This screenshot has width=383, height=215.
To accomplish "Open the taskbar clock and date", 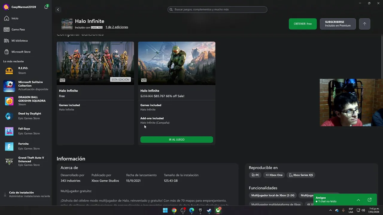I will 374,210.
